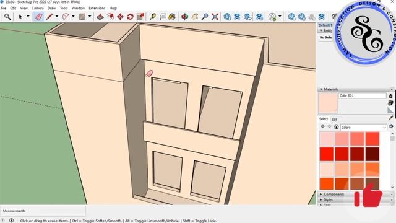Open the Camera menu
The image size is (396, 223).
coord(38,8)
